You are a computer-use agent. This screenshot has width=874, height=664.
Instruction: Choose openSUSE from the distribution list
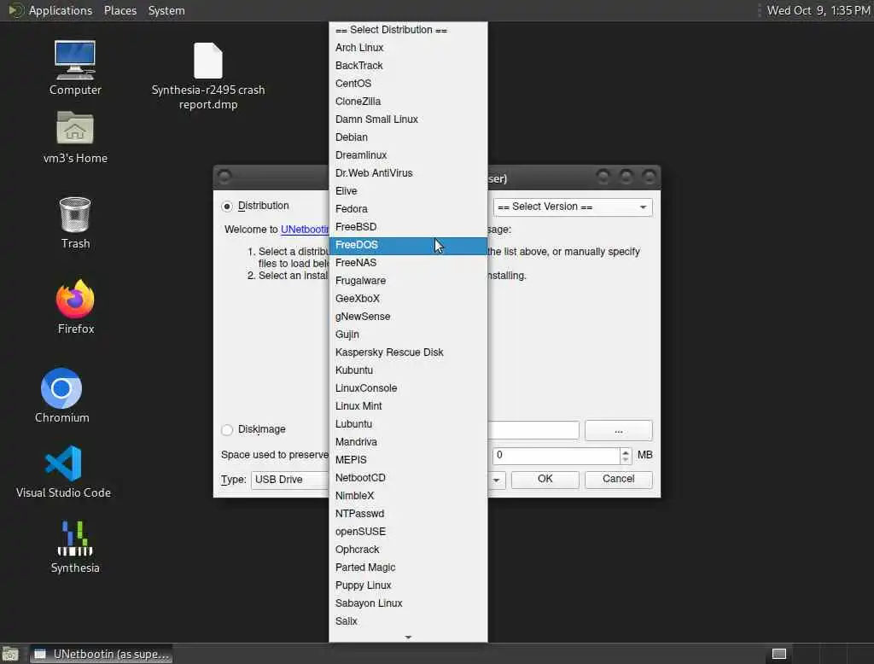408,532
